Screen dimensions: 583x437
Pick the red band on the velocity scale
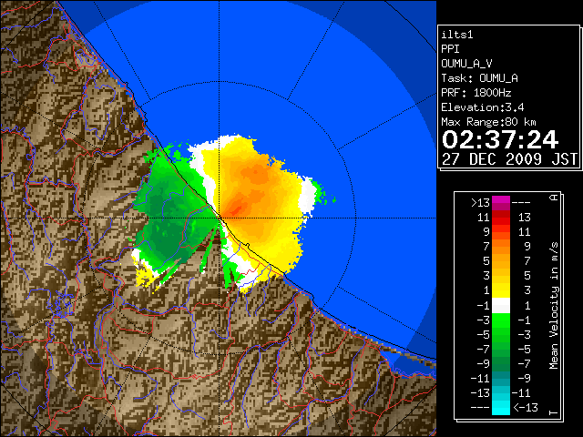501,220
